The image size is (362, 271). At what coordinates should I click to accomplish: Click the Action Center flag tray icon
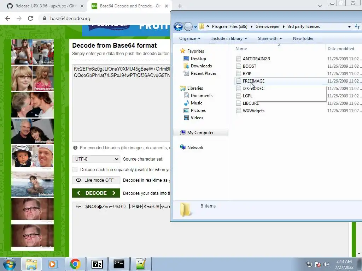pos(318,264)
